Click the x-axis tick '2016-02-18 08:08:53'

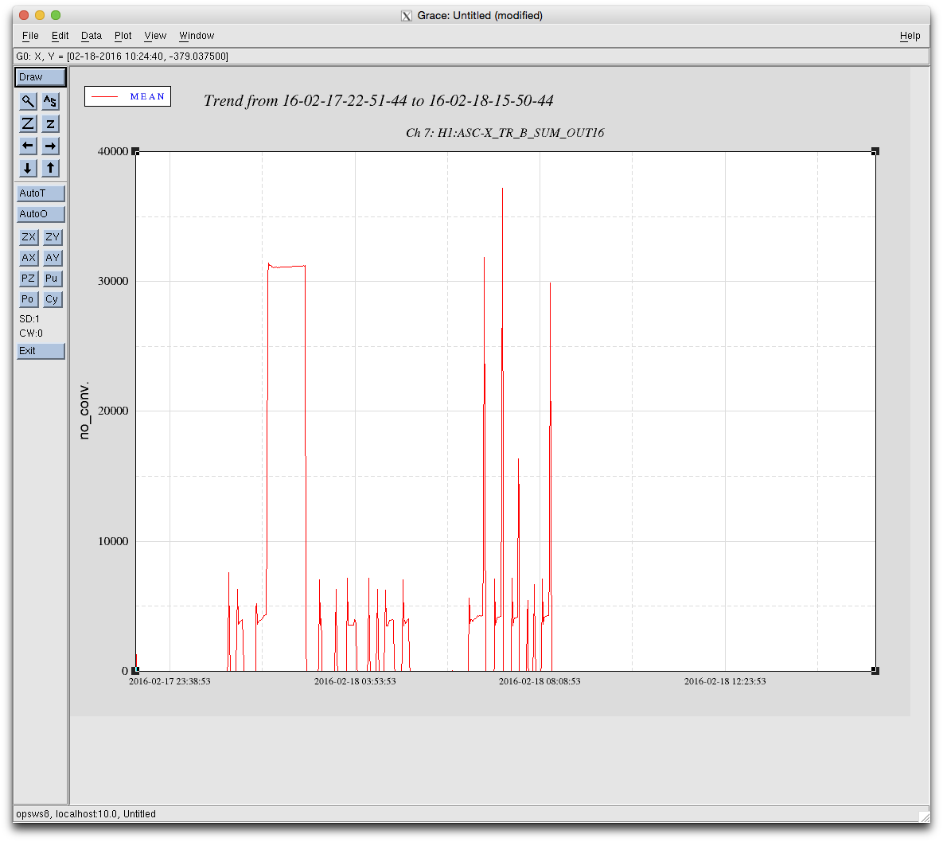tap(540, 681)
